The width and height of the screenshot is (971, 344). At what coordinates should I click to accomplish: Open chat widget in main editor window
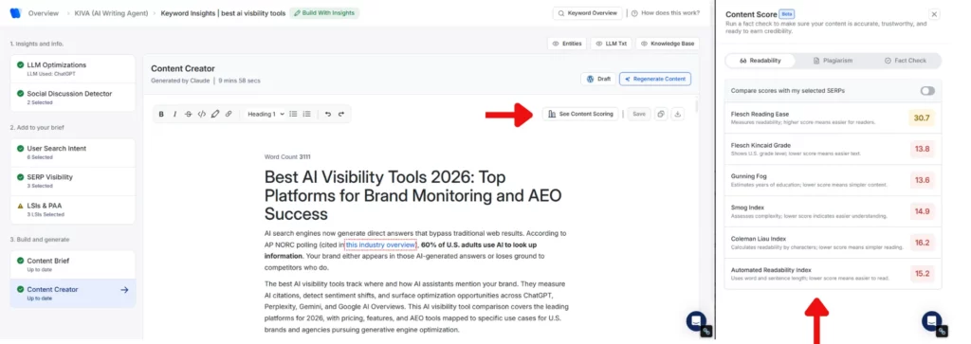pos(696,321)
